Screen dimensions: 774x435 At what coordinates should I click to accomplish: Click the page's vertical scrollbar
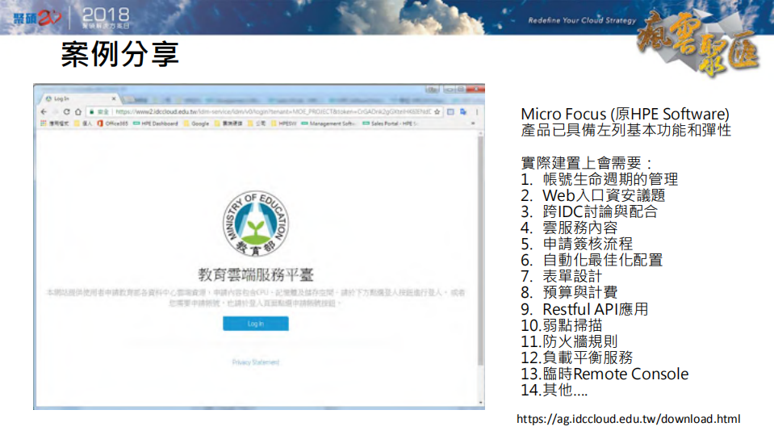[x=480, y=249]
